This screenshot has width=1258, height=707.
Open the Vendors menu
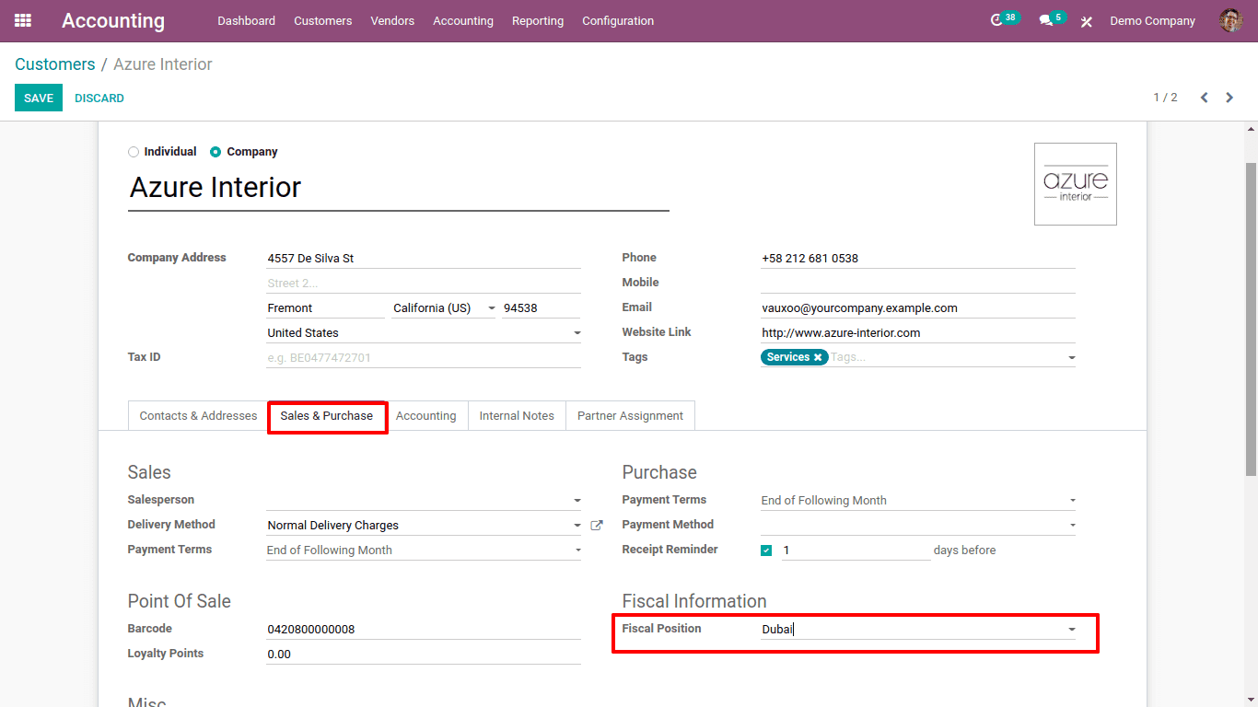(x=392, y=20)
